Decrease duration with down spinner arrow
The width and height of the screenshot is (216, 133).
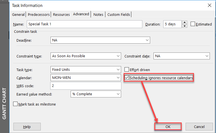tap(184, 26)
